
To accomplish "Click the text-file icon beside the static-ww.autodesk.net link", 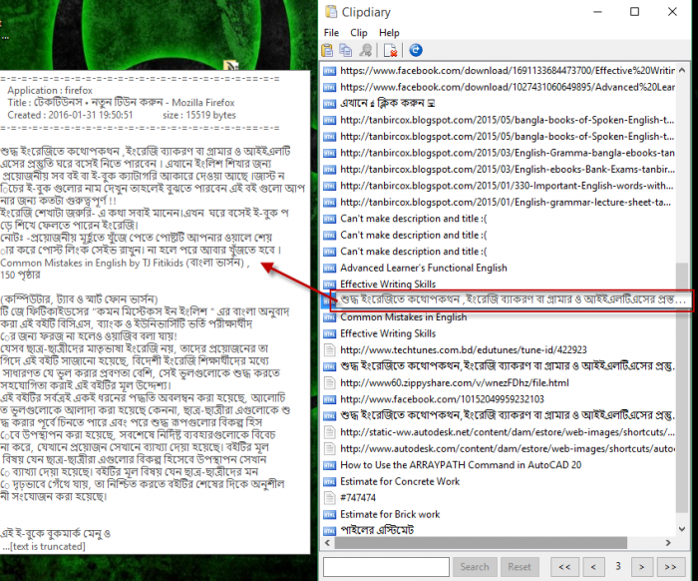I will (x=329, y=432).
